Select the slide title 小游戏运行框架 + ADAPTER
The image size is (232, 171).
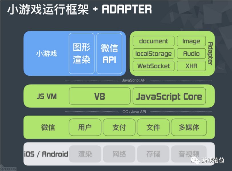tap(79, 9)
